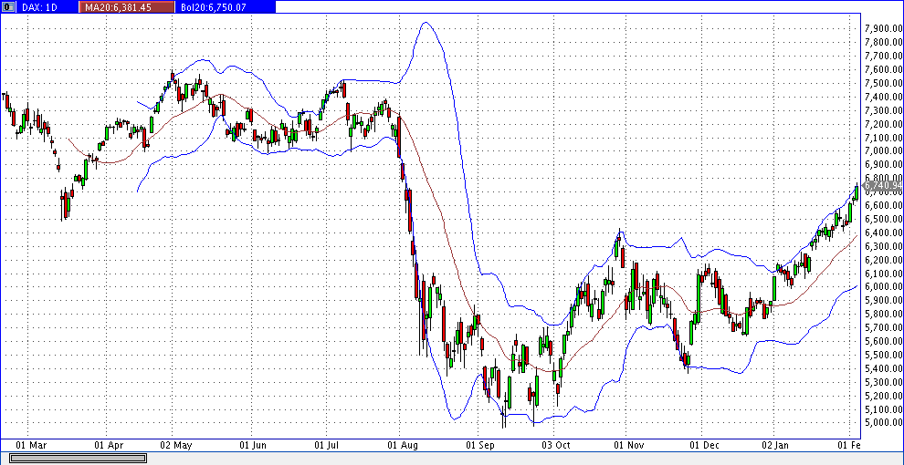Click the chart window icon beside DAX: 1D
The height and width of the screenshot is (465, 904).
tap(7, 6)
